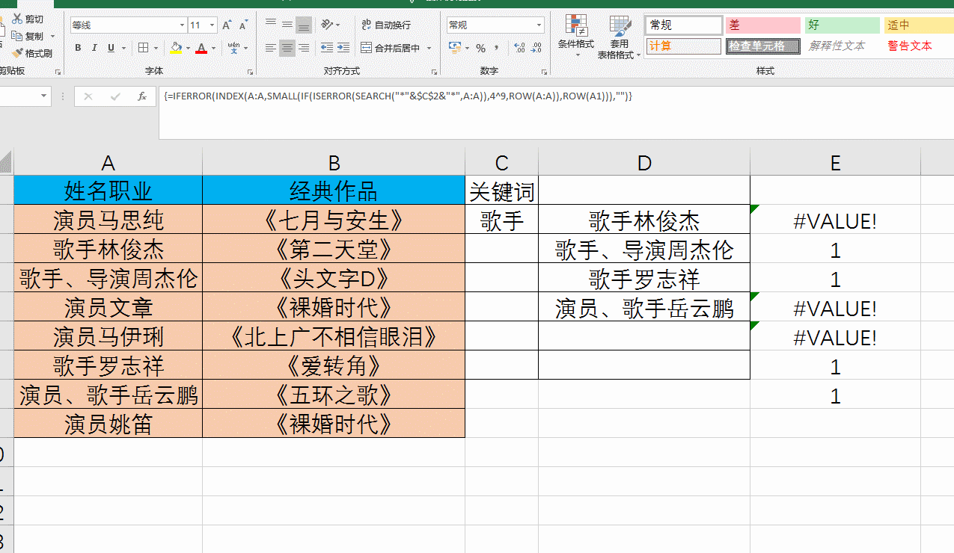This screenshot has width=954, height=553.
Task: Open Format as Table (套用表格格式)
Action: click(x=619, y=37)
